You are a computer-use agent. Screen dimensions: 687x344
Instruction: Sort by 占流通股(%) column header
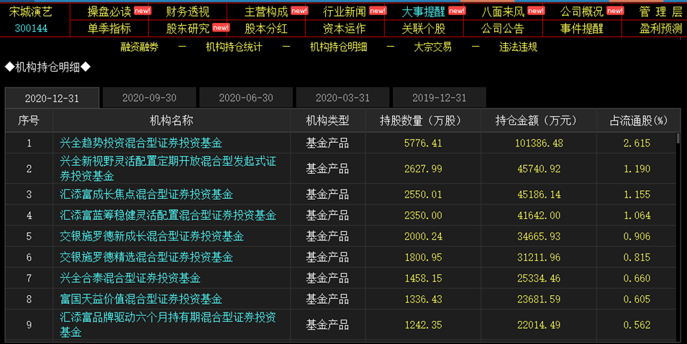click(x=638, y=121)
